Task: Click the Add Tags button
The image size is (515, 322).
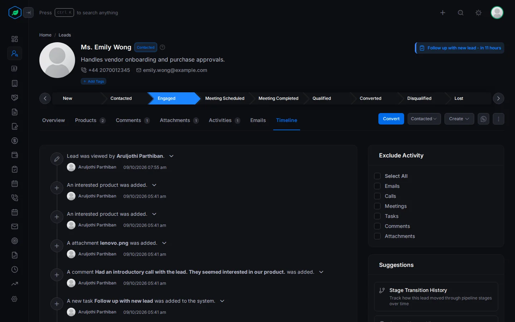Action: (x=94, y=81)
